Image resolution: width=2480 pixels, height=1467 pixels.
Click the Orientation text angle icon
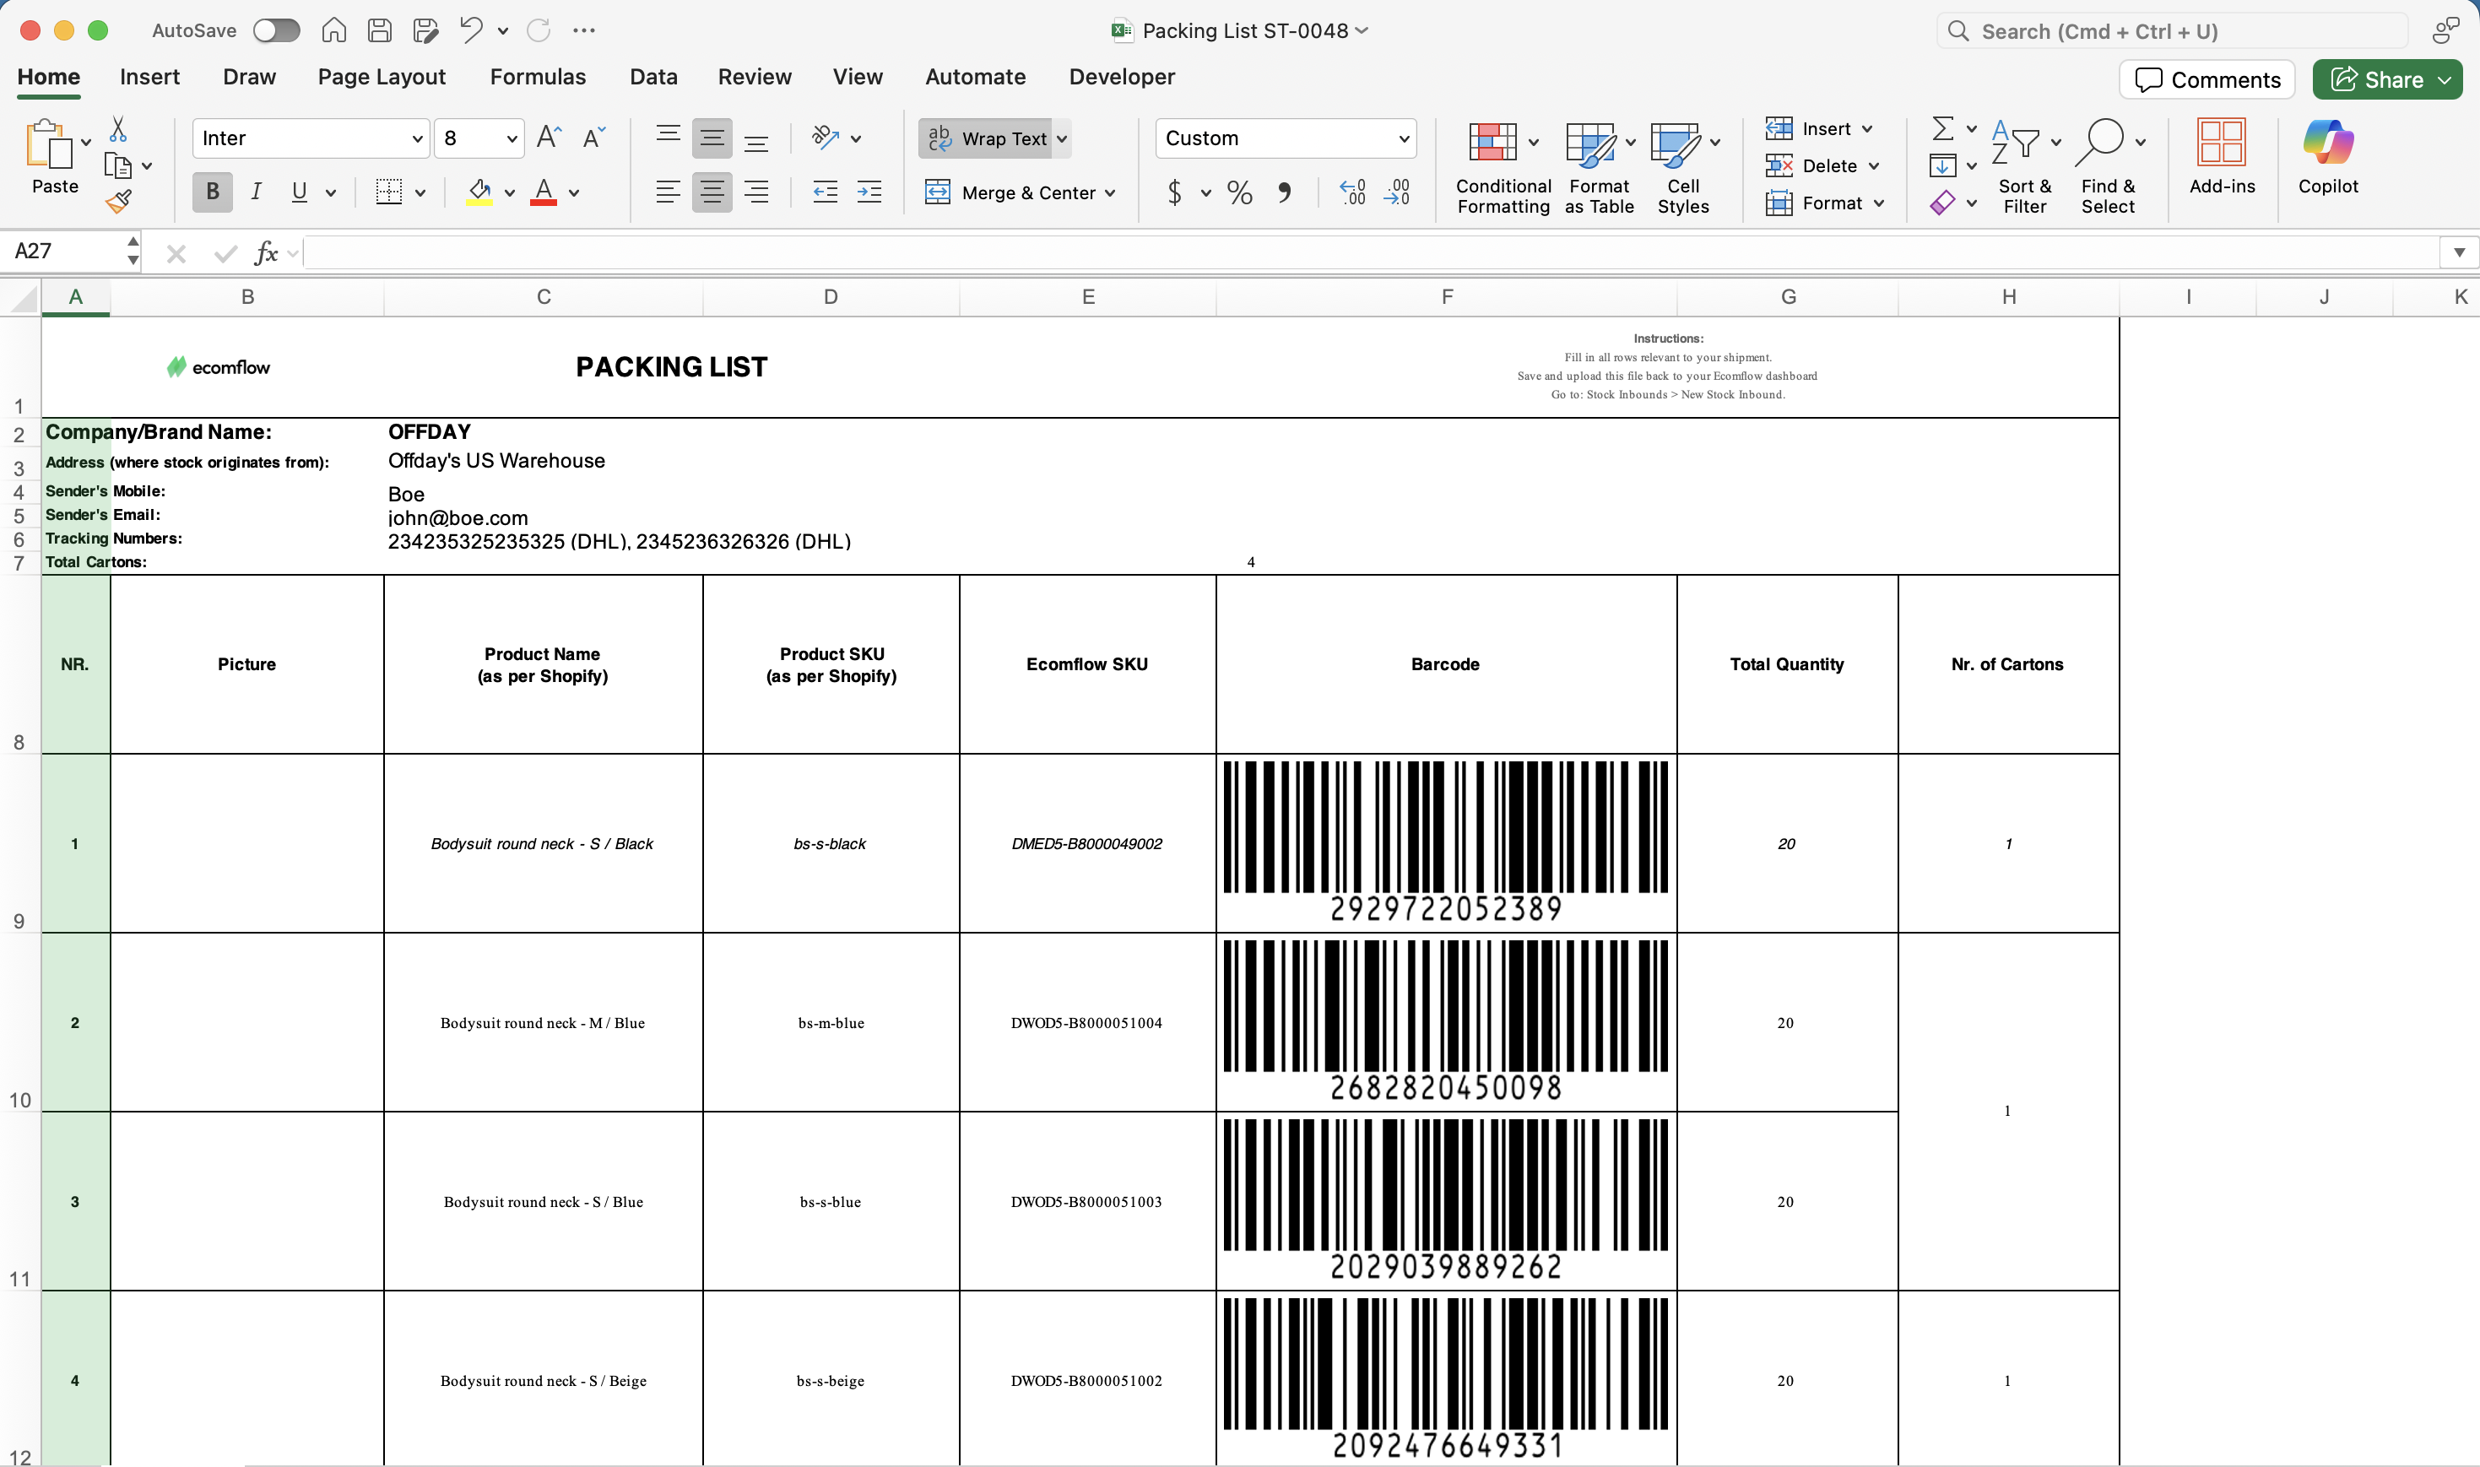[x=826, y=138]
